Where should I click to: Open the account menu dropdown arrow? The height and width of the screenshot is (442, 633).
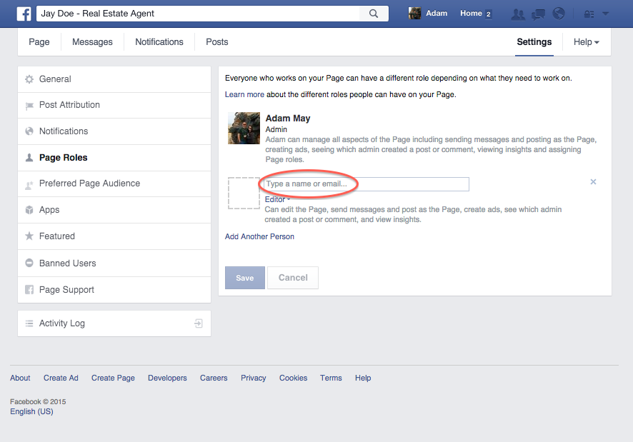[605, 14]
